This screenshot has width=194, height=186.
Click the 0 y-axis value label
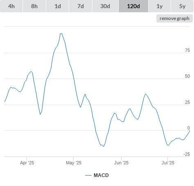189,128
